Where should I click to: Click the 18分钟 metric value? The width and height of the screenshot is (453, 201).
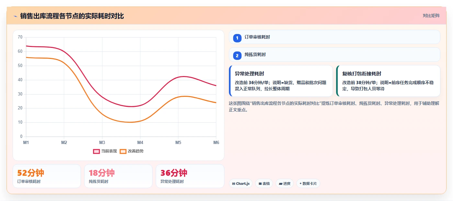[x=102, y=173]
